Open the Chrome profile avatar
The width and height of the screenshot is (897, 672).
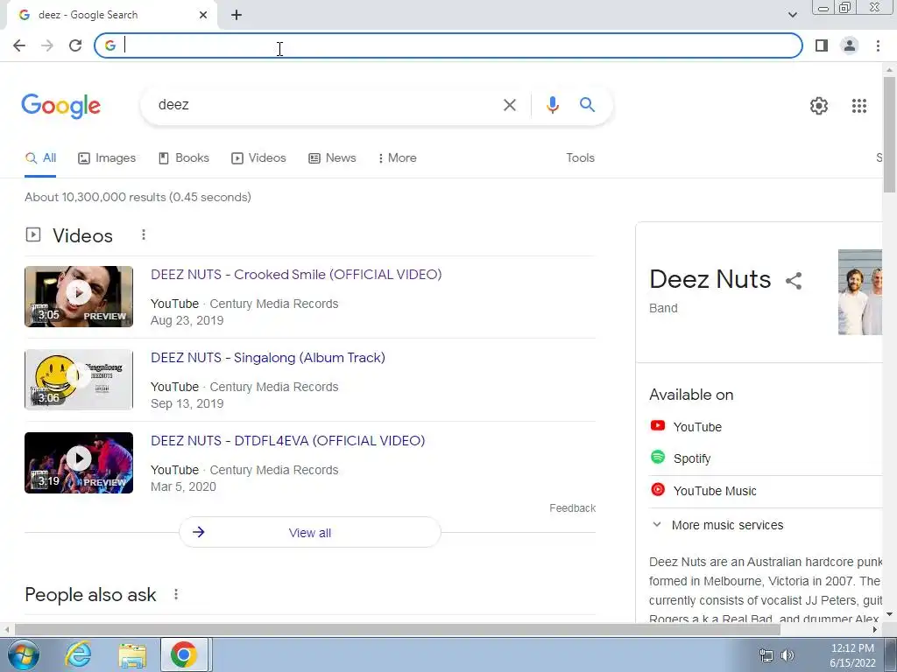click(x=850, y=45)
